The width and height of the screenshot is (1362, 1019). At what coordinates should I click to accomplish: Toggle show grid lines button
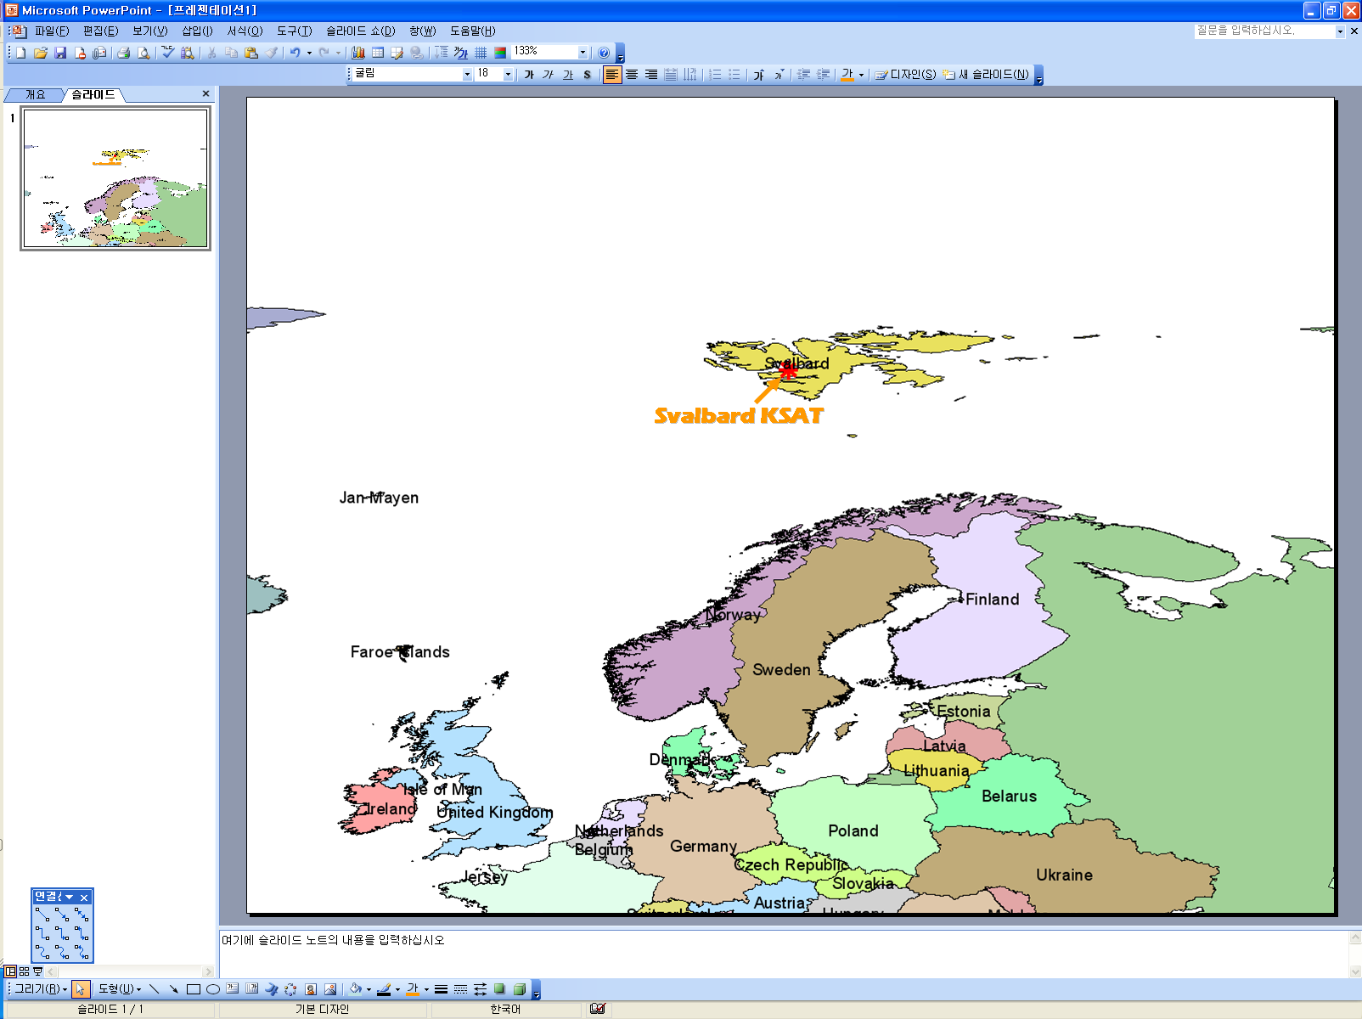[x=481, y=53]
